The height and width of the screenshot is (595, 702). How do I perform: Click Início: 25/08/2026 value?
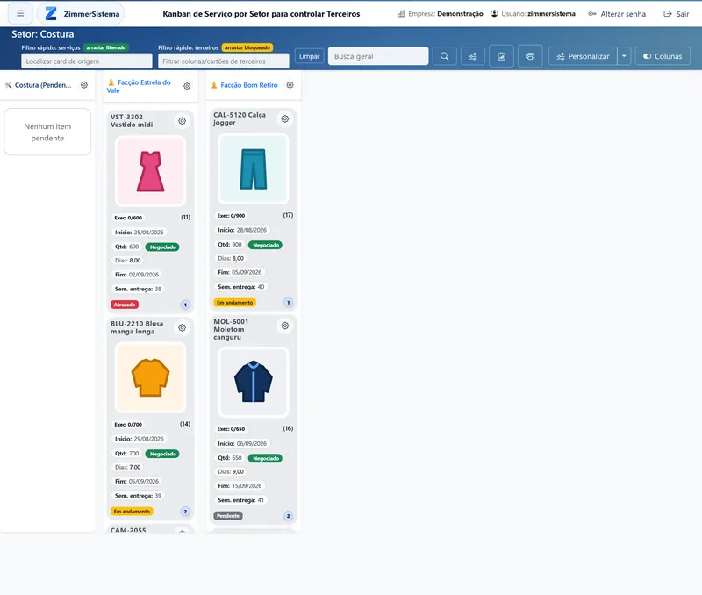point(139,233)
